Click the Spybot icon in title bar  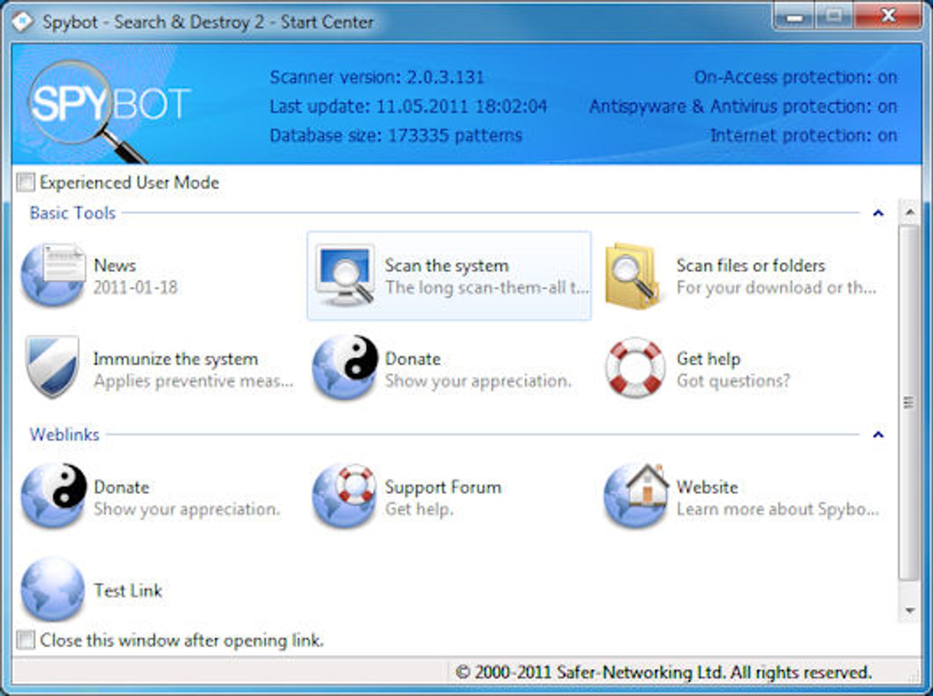point(22,21)
